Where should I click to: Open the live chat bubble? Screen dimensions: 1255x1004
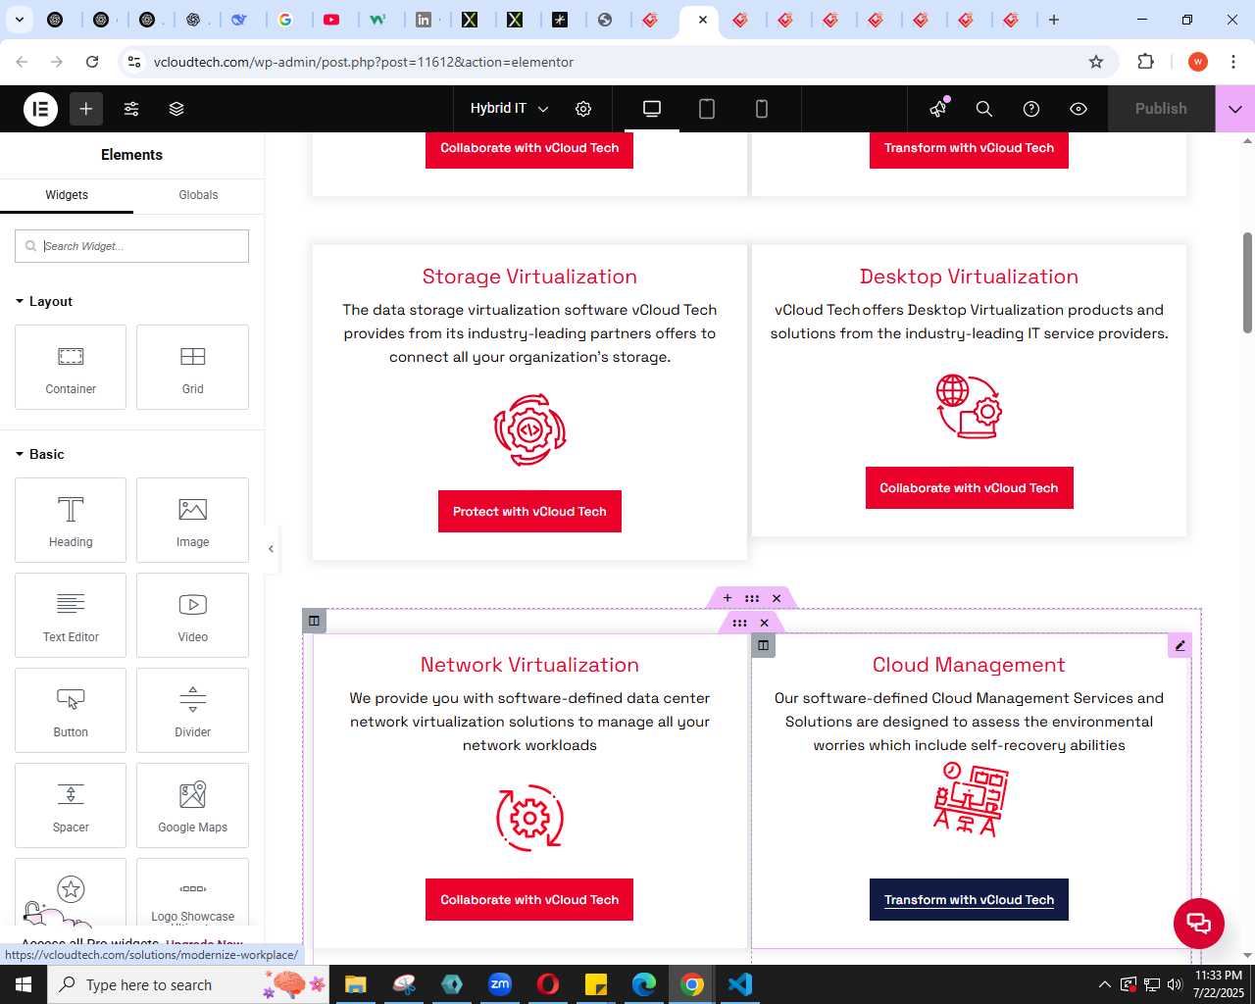(x=1199, y=924)
